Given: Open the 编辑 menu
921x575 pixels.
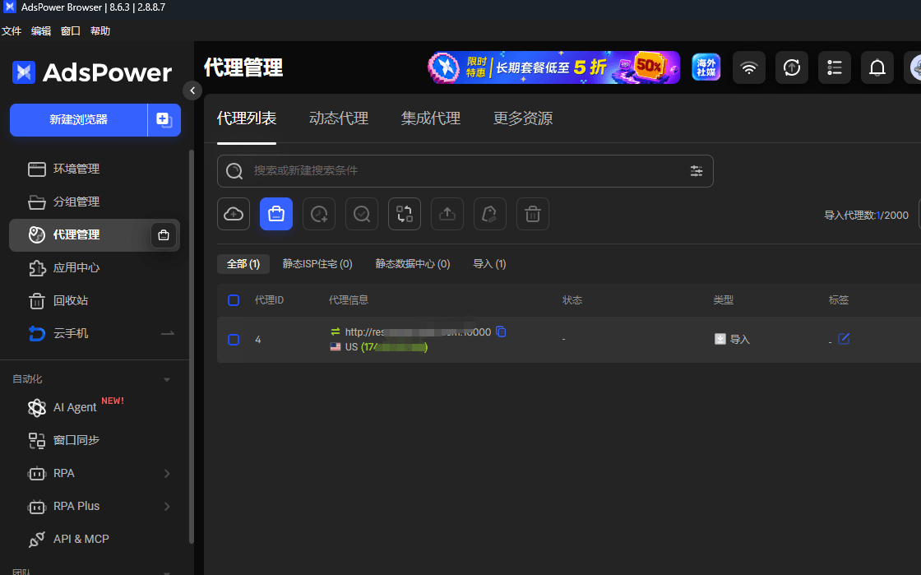Looking at the screenshot, I should 40,31.
